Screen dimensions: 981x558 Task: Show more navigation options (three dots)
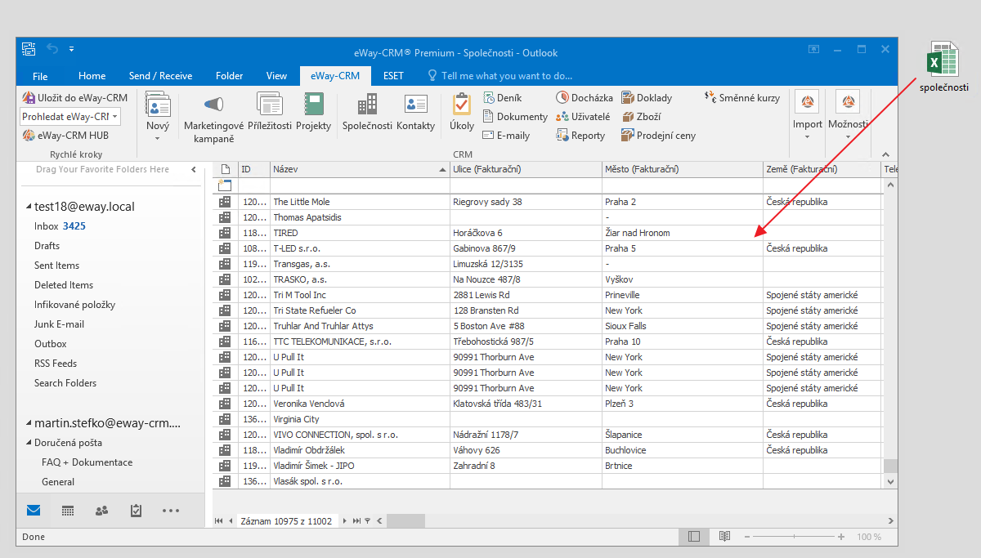(x=170, y=511)
